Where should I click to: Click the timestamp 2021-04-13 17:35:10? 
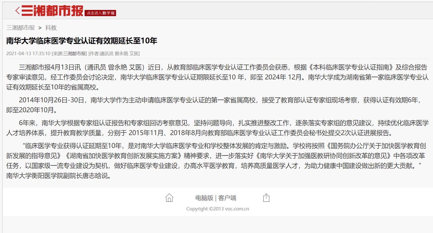click(x=28, y=54)
